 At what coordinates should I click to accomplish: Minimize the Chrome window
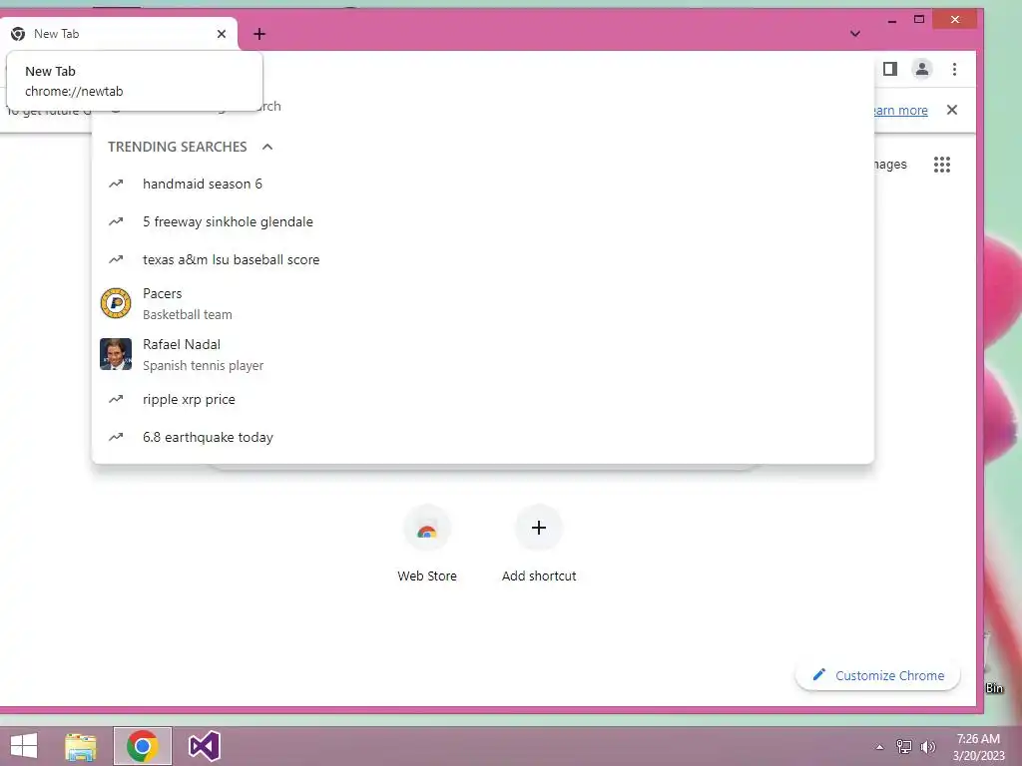tap(891, 20)
